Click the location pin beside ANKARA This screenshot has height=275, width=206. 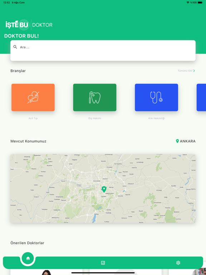177,141
